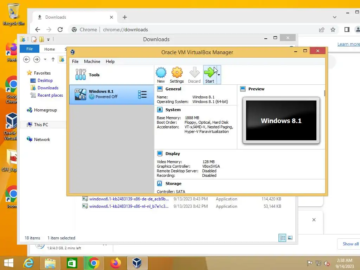This screenshot has width=360, height=270.
Task: Click the Properties icon in Explorer quick access toolbar
Action: pyautogui.click(x=34, y=39)
